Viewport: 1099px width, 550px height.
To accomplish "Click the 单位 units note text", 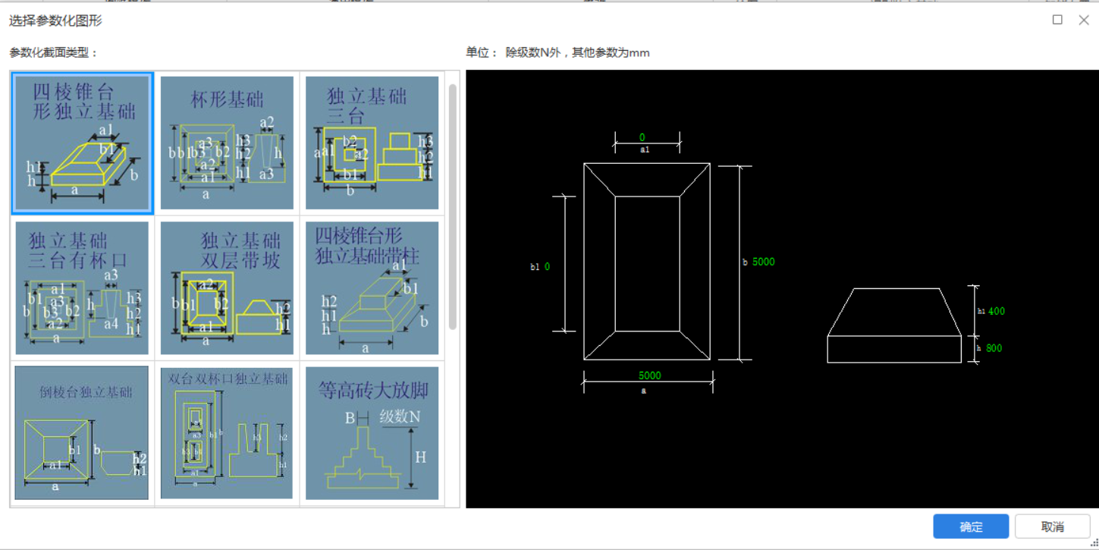I will tap(557, 52).
